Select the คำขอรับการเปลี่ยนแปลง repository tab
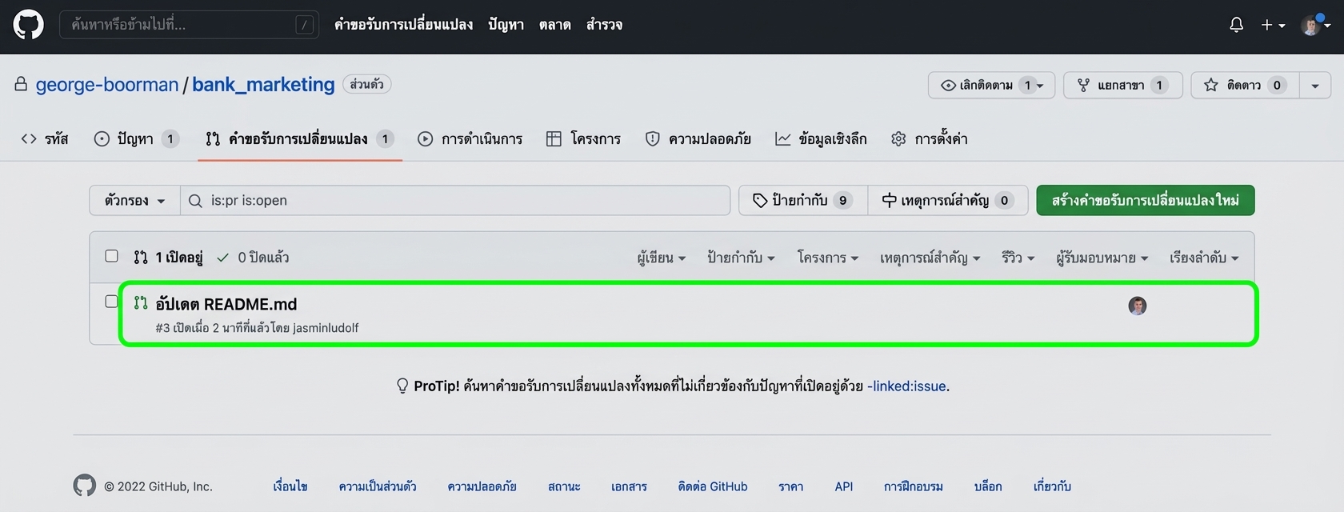Image resolution: width=1344 pixels, height=512 pixels. click(300, 138)
